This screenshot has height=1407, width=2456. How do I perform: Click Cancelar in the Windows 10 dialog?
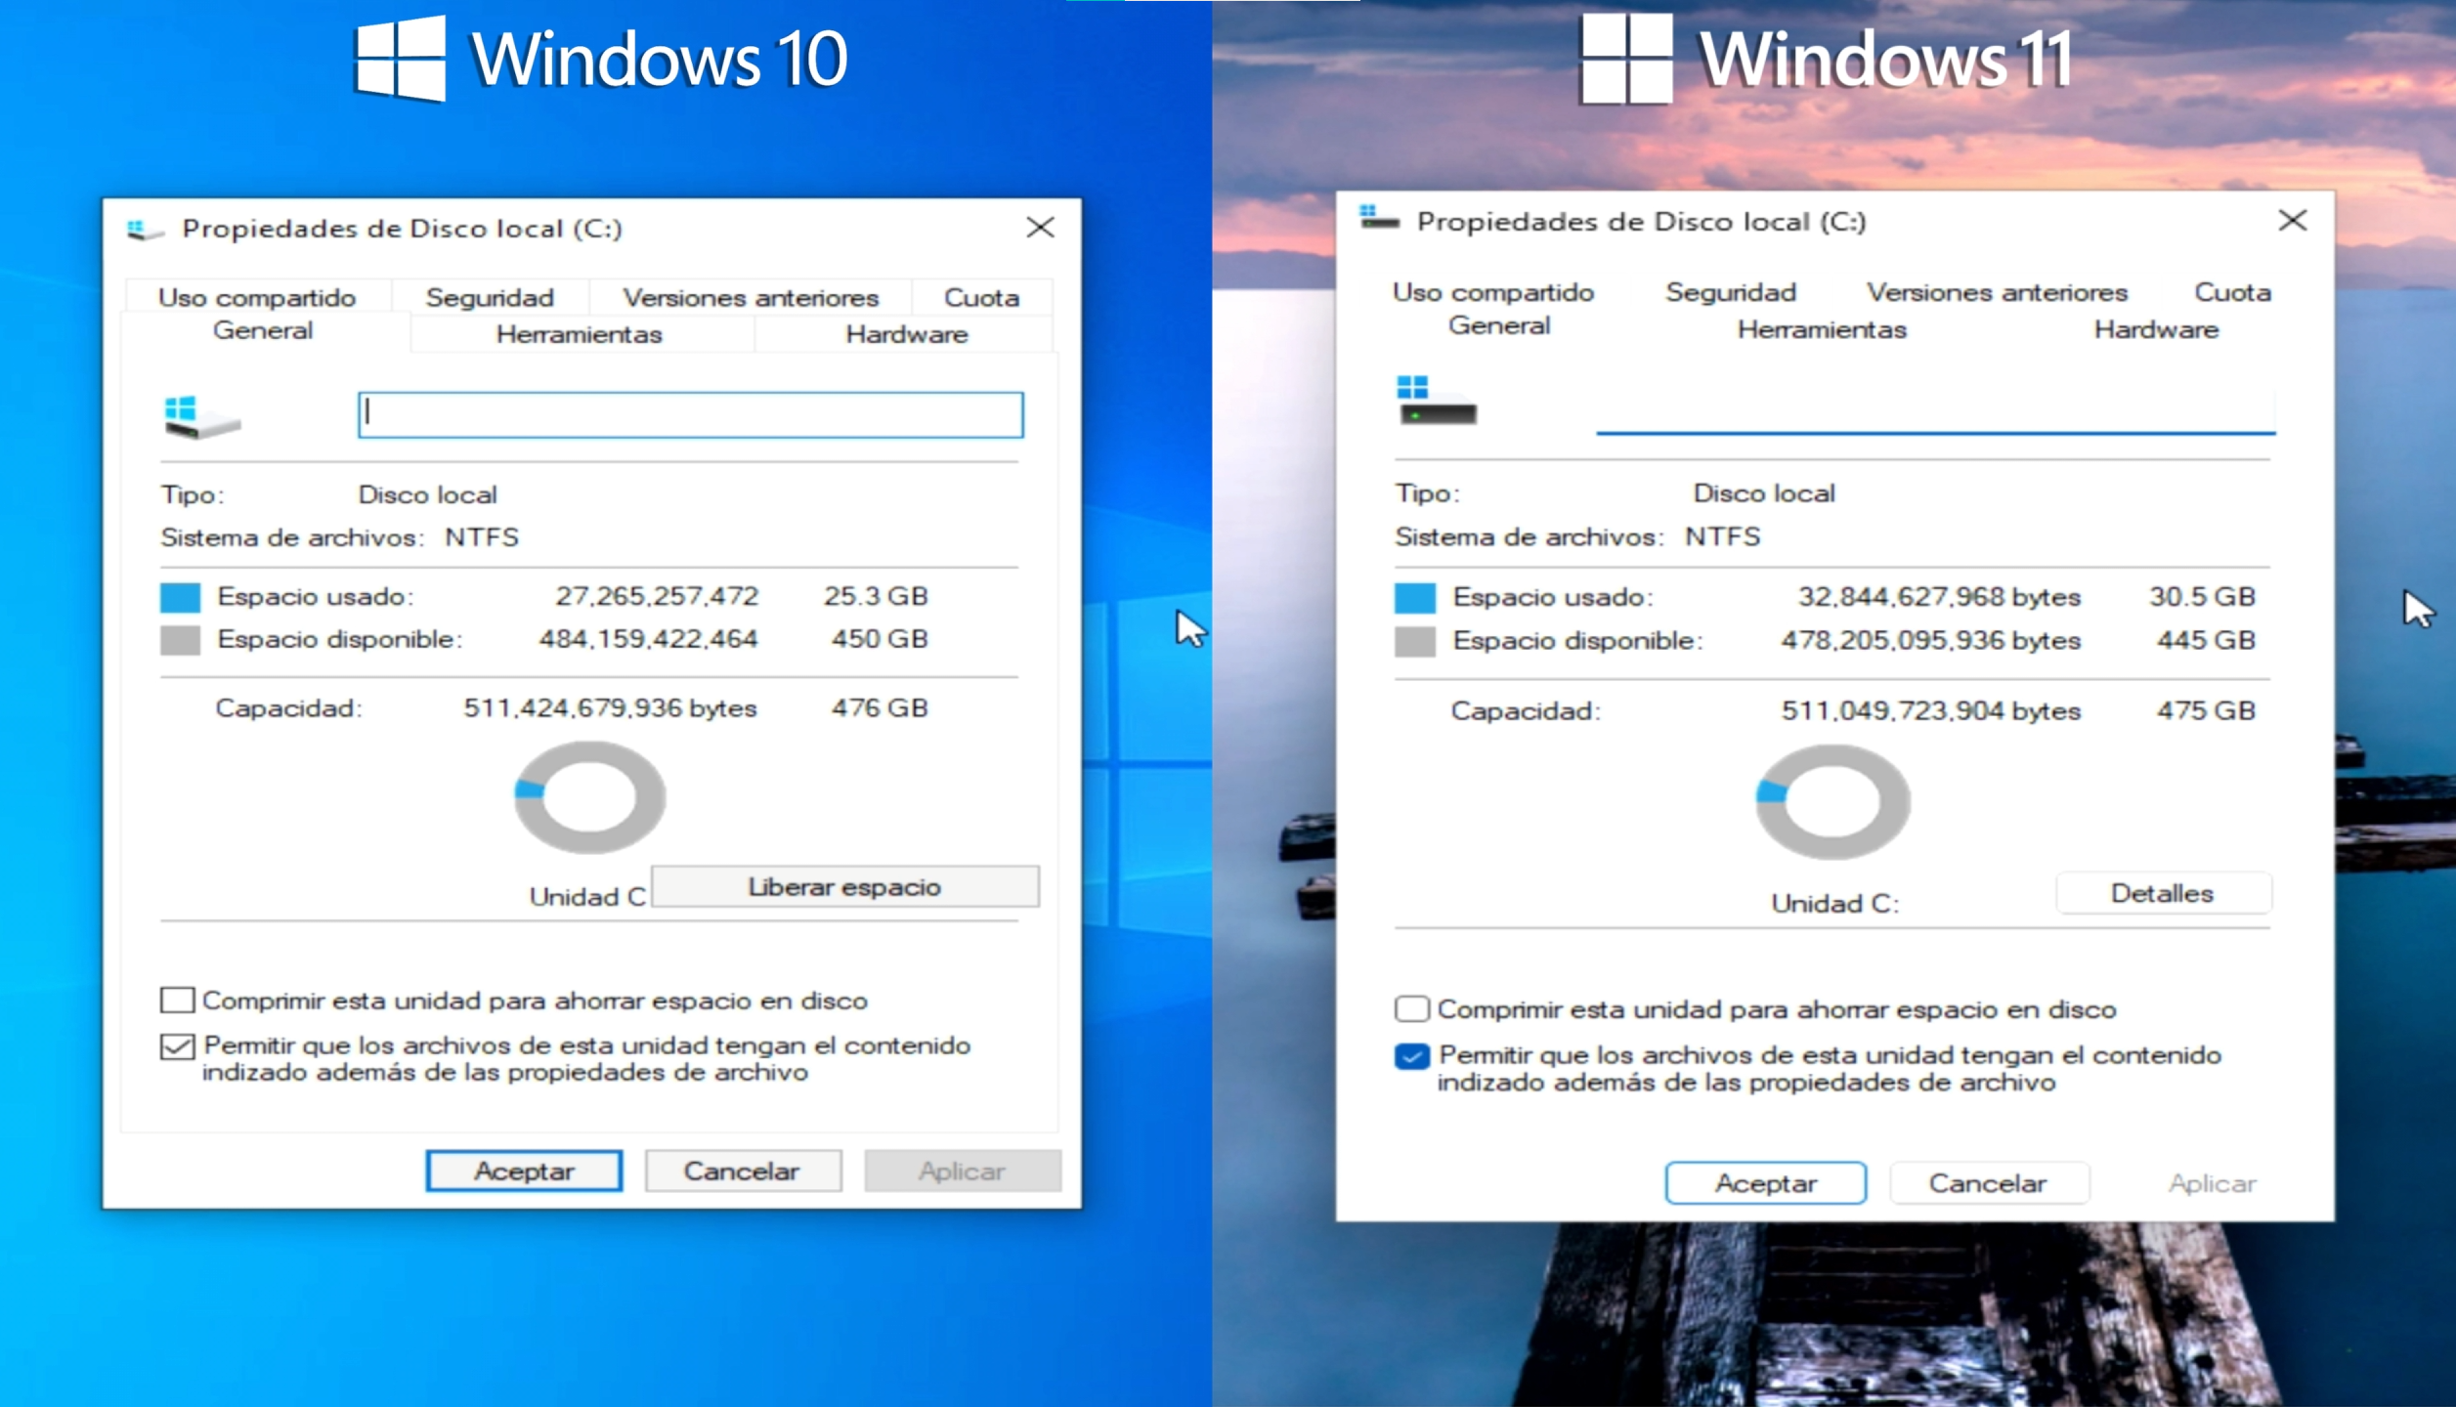coord(743,1171)
